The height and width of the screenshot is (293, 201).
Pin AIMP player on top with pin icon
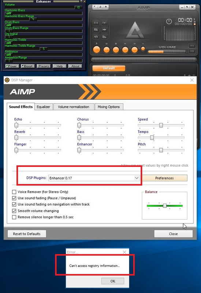187,7
